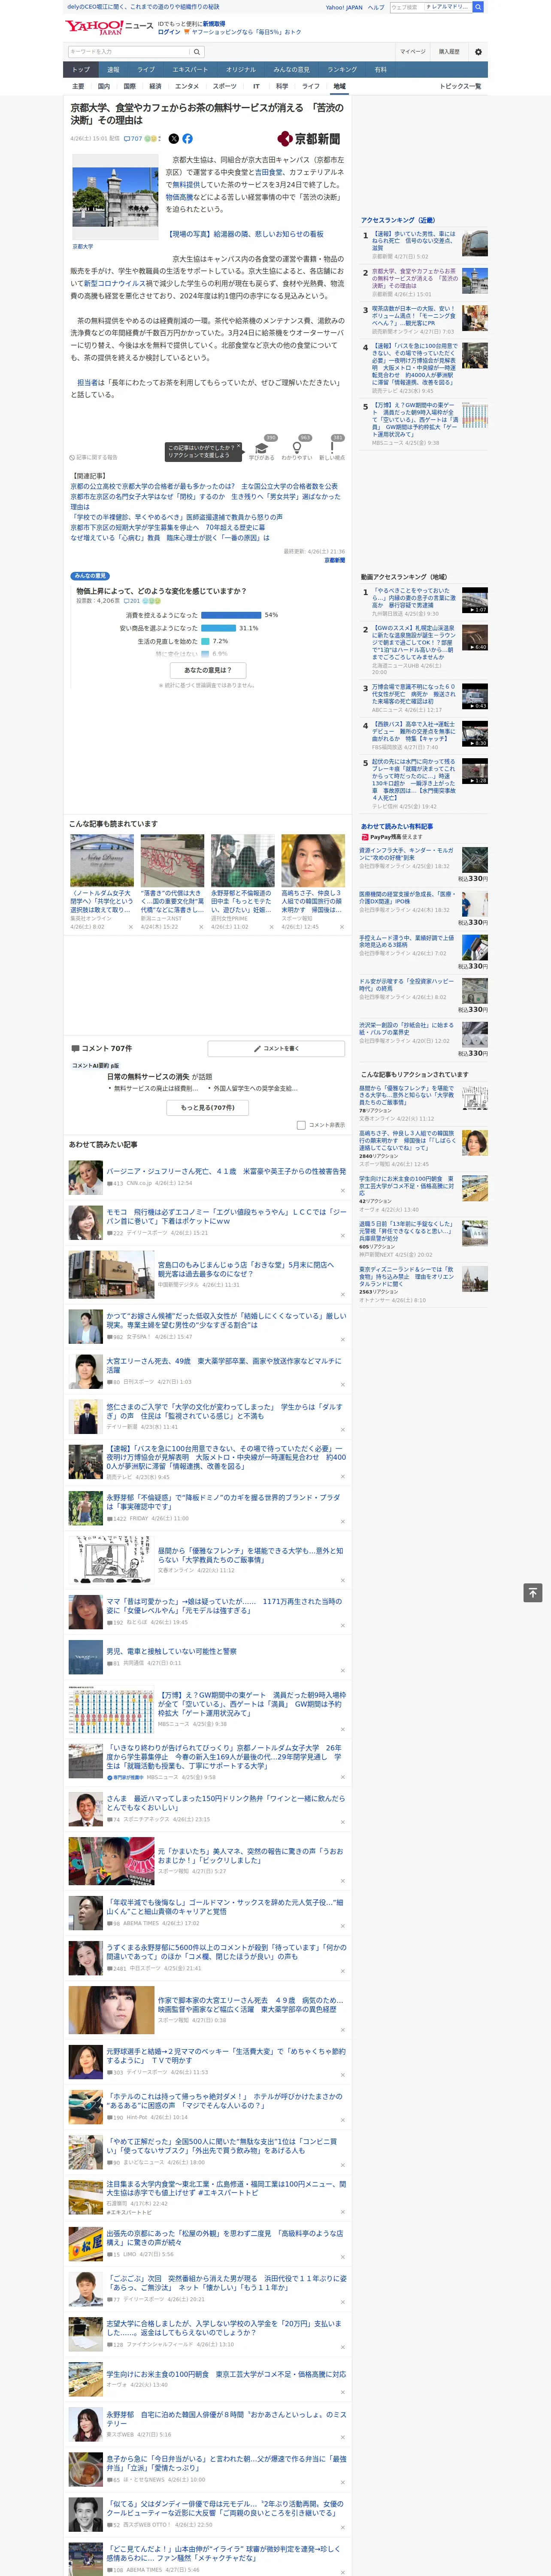
Task: Open the ランキング tab
Action: [342, 70]
